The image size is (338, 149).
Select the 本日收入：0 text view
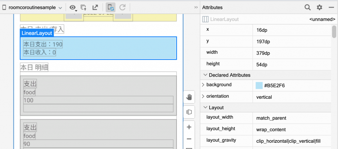click(40, 53)
